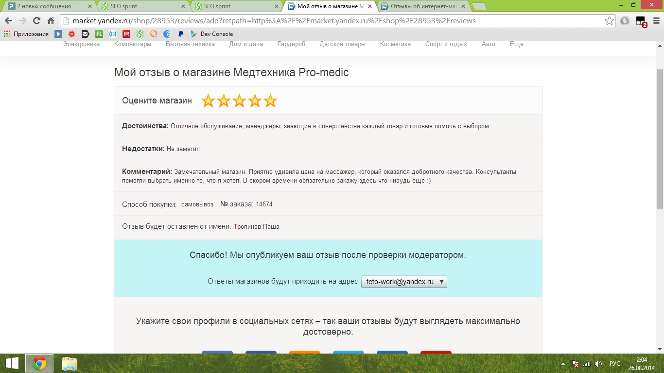
Task: Open the browser home page
Action: click(x=51, y=21)
